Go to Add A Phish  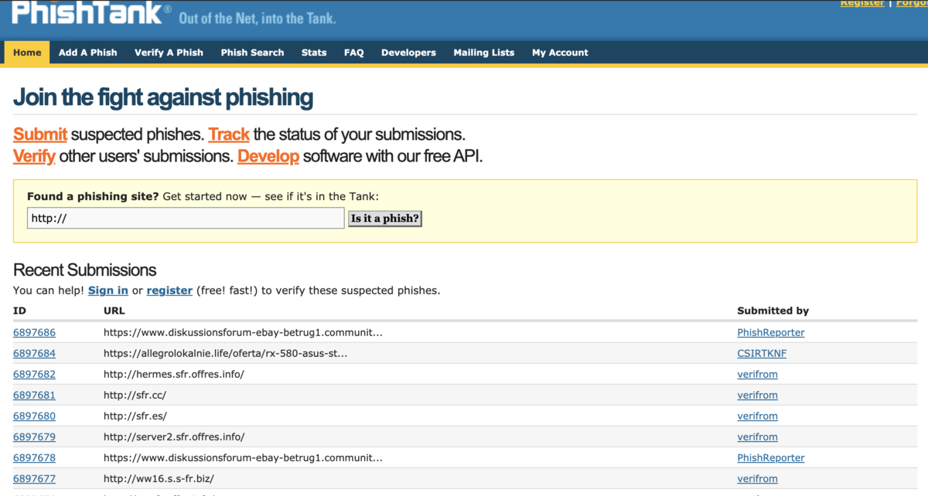[88, 53]
